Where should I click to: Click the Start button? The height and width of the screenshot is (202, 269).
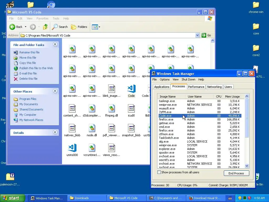(12, 198)
